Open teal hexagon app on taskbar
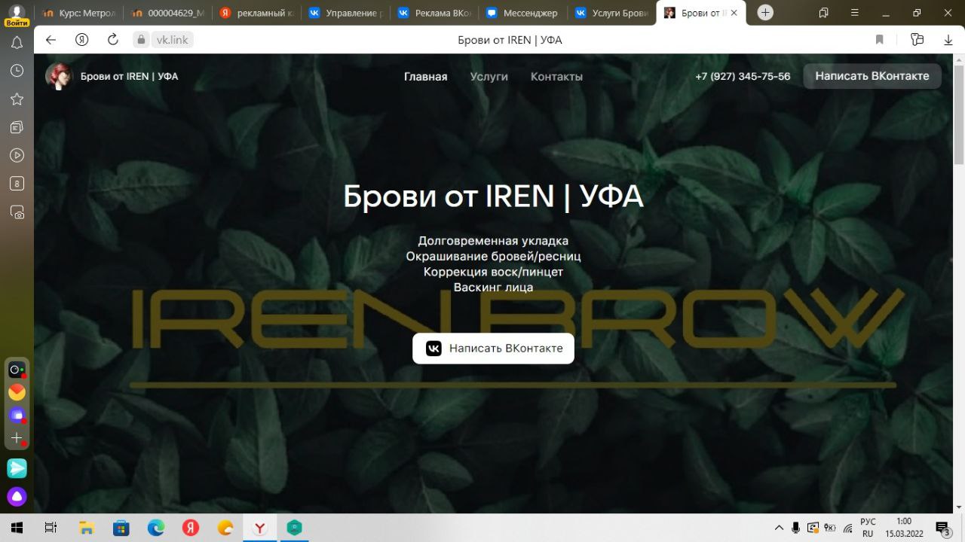965x542 pixels. 295,528
